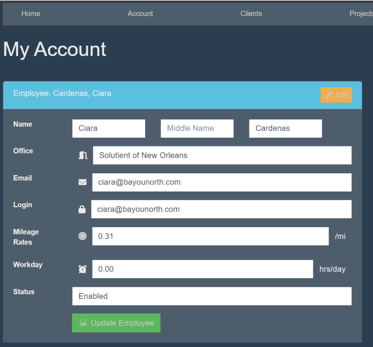Click the workday alarm clock icon
The height and width of the screenshot is (347, 373).
click(83, 269)
